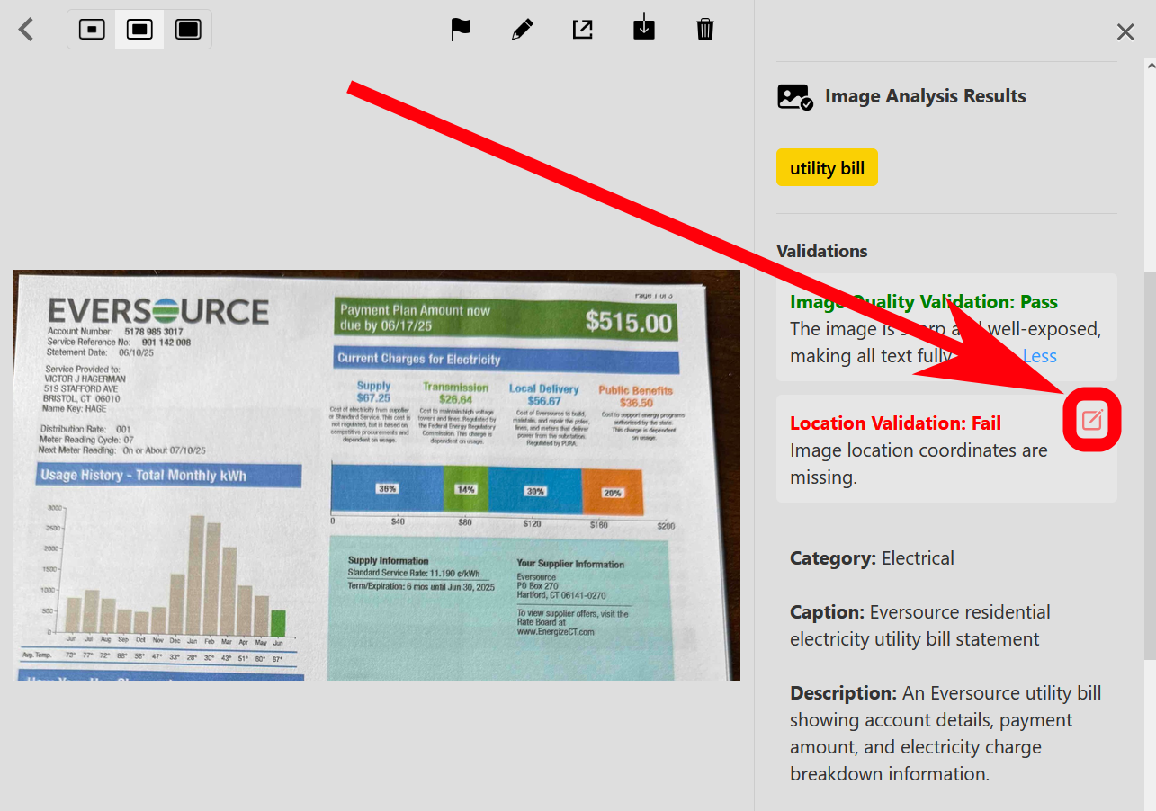This screenshot has width=1156, height=811.
Task: Click the side panel vertical scrollbar
Action: pos(1149,466)
